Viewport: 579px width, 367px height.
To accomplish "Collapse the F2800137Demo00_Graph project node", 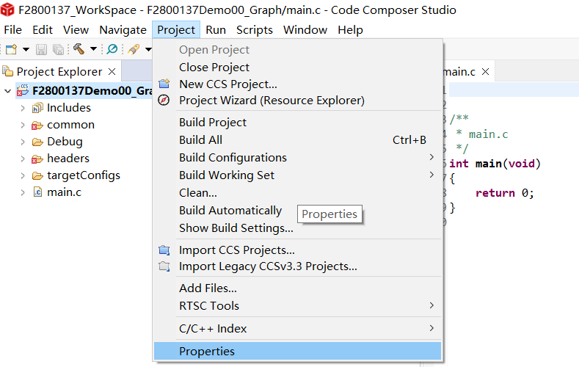I will tap(8, 91).
